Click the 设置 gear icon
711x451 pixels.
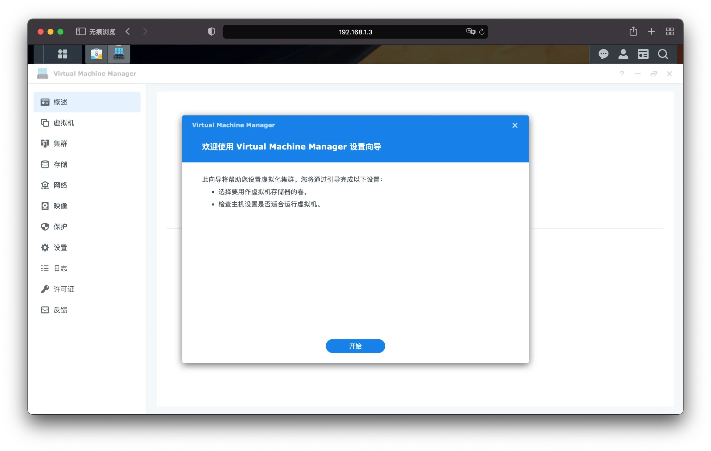pyautogui.click(x=45, y=248)
